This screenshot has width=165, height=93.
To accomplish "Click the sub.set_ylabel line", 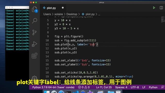I will (x=82, y=64).
